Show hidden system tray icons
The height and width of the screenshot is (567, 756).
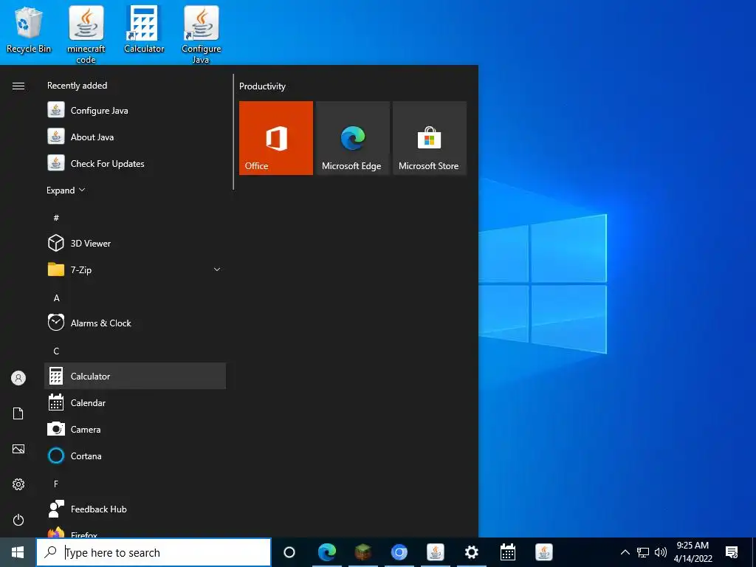coord(625,552)
